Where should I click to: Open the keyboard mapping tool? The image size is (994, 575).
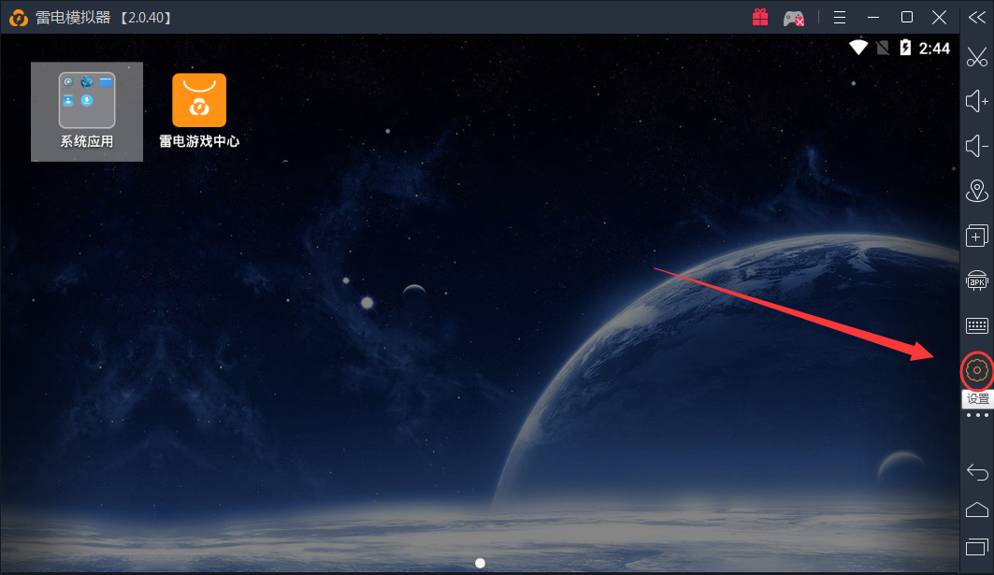(977, 325)
